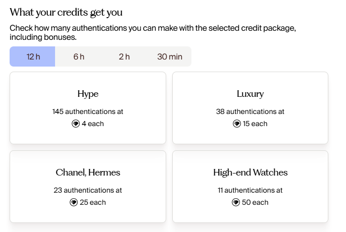Click the 38 authentications text

tap(250, 111)
